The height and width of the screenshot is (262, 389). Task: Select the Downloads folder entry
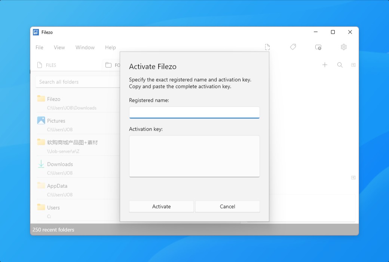pos(78,168)
